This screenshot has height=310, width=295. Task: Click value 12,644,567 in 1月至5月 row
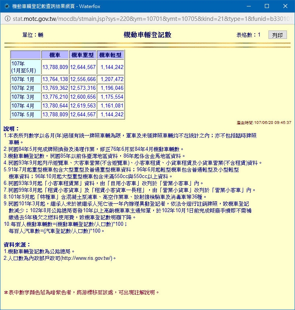83,67
